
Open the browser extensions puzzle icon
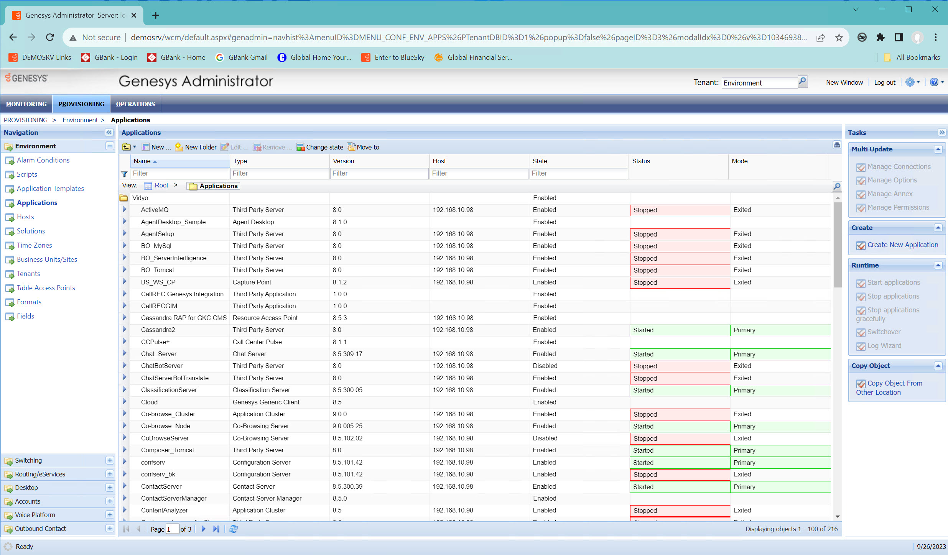(x=881, y=37)
